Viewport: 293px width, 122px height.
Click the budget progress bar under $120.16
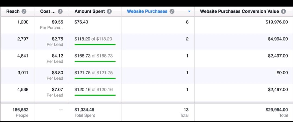point(95,95)
